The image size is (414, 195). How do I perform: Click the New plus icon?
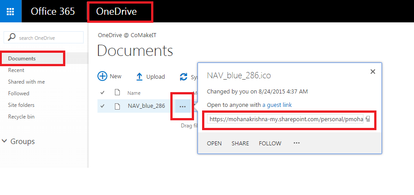[x=102, y=76]
